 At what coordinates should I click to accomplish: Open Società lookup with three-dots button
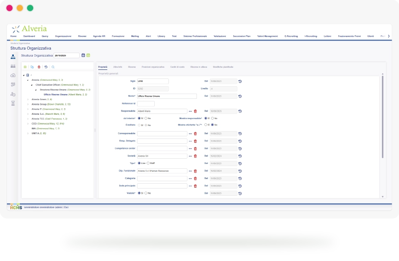190,156
